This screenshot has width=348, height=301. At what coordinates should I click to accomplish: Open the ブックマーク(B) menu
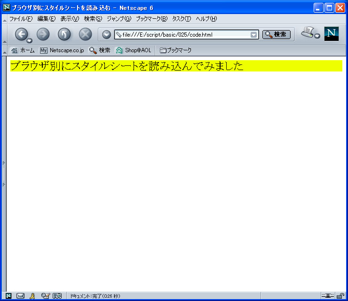tap(151, 19)
